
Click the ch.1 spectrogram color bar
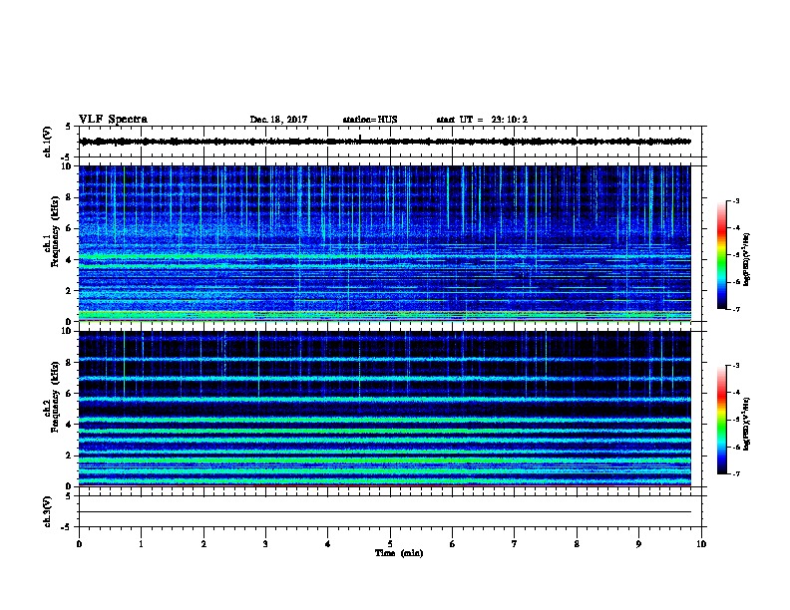721,255
